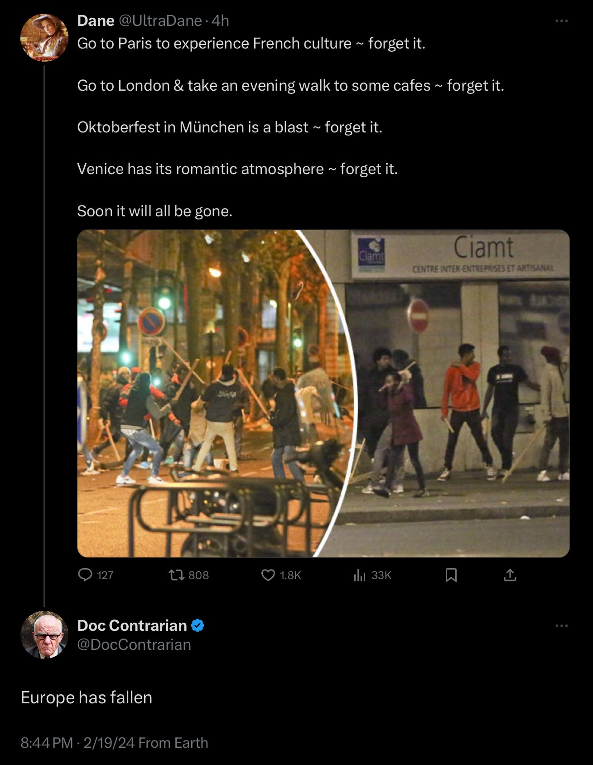Screen dimensions: 593x765
Task: Select the "Europe has fallen" post text
Action: [x=87, y=697]
